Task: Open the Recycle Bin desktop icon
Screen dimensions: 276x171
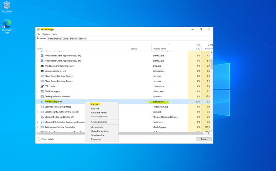Action: [7, 6]
